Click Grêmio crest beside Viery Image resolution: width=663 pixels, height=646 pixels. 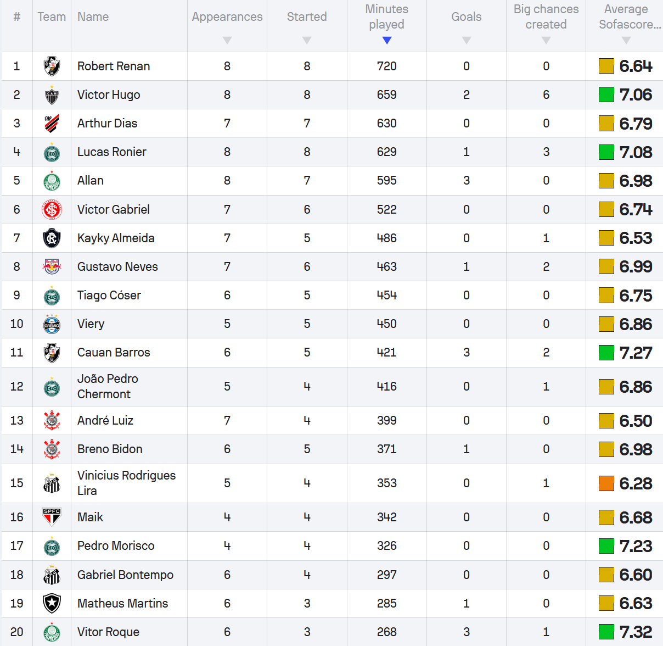click(52, 324)
